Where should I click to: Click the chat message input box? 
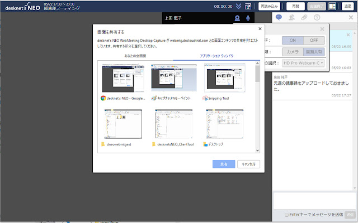[x=313, y=201]
